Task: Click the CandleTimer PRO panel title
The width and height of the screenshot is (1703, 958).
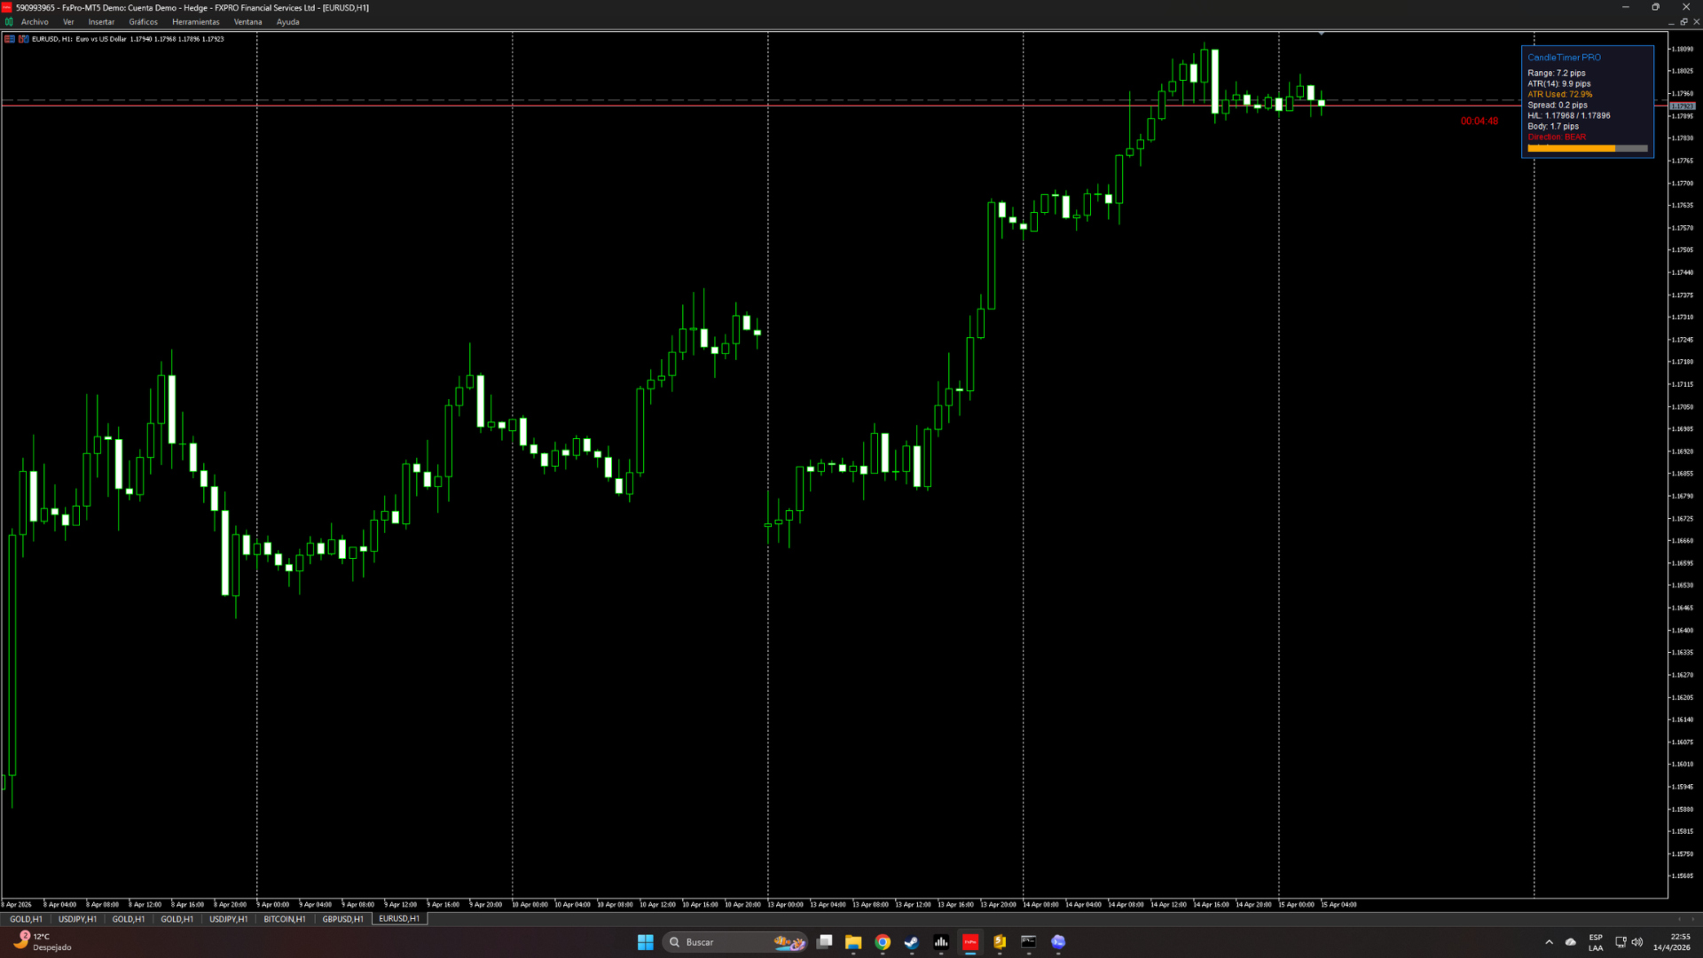Action: pos(1564,58)
